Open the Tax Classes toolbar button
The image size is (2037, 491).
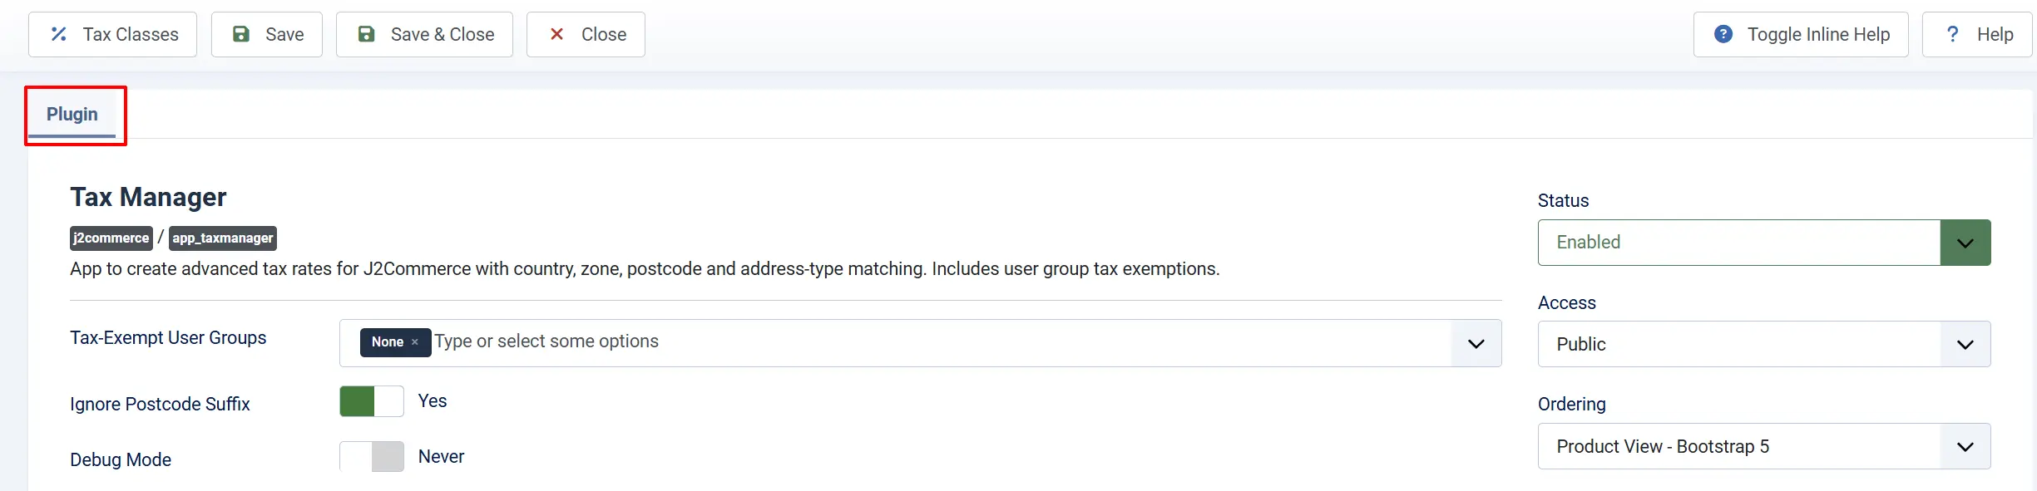pyautogui.click(x=112, y=34)
